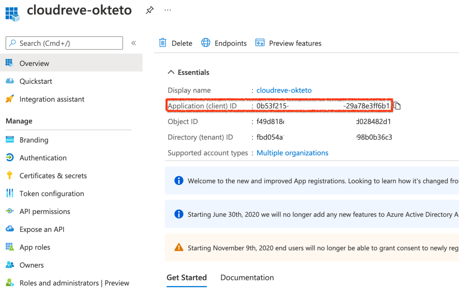Select the Get Started tab
The width and height of the screenshot is (459, 295).
186,277
